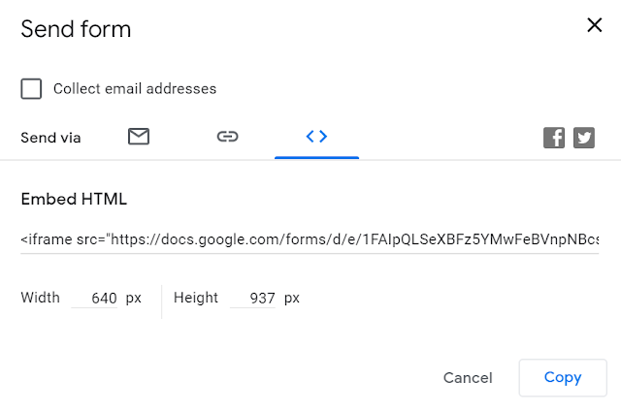Click the Height value 937 field
Image resolution: width=621 pixels, height=412 pixels.
tap(253, 298)
